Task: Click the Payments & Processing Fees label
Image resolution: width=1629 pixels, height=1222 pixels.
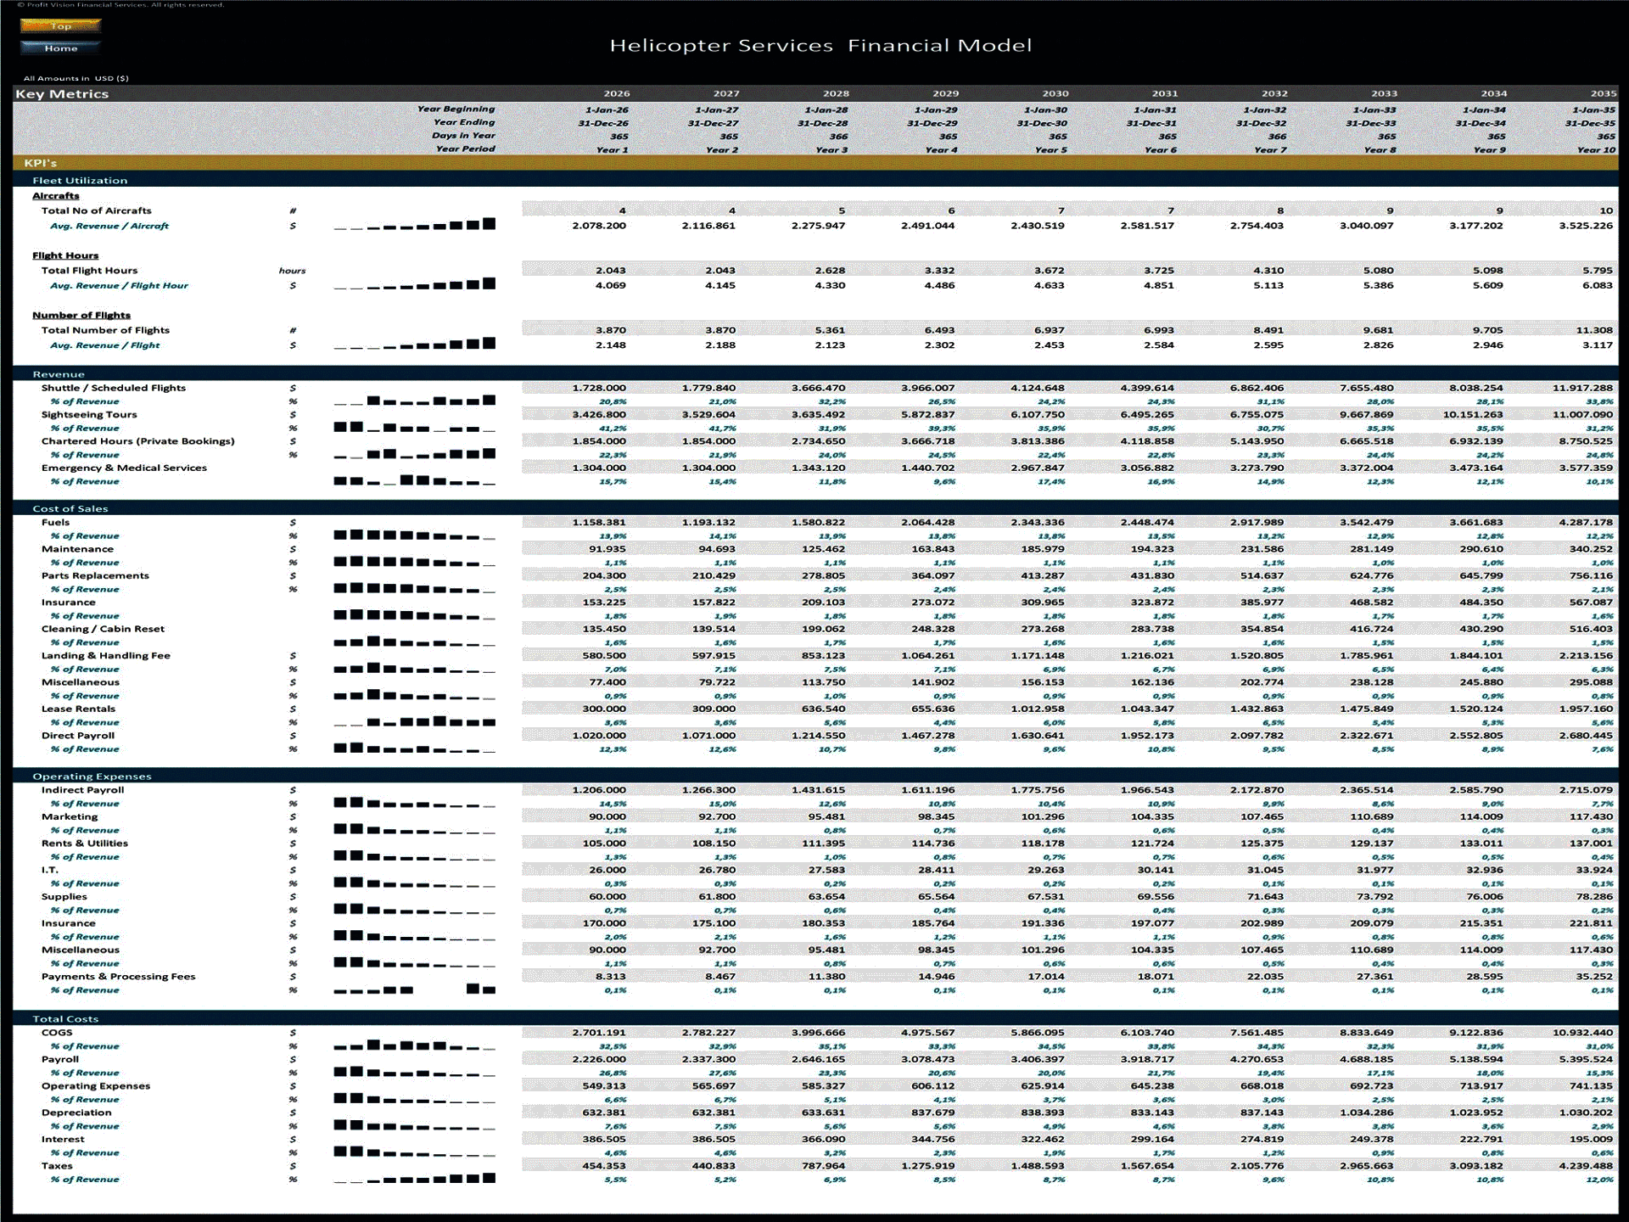Action: pos(119,978)
